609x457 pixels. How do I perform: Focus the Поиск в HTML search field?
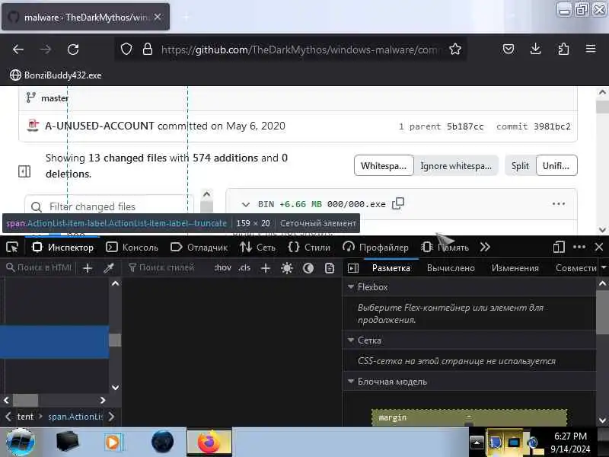pos(40,268)
